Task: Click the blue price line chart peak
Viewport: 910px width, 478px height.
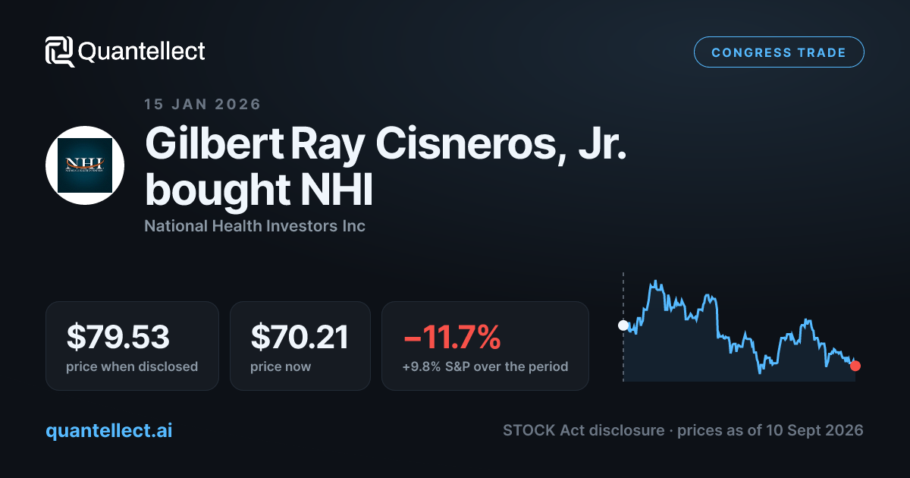Action: pyautogui.click(x=652, y=282)
